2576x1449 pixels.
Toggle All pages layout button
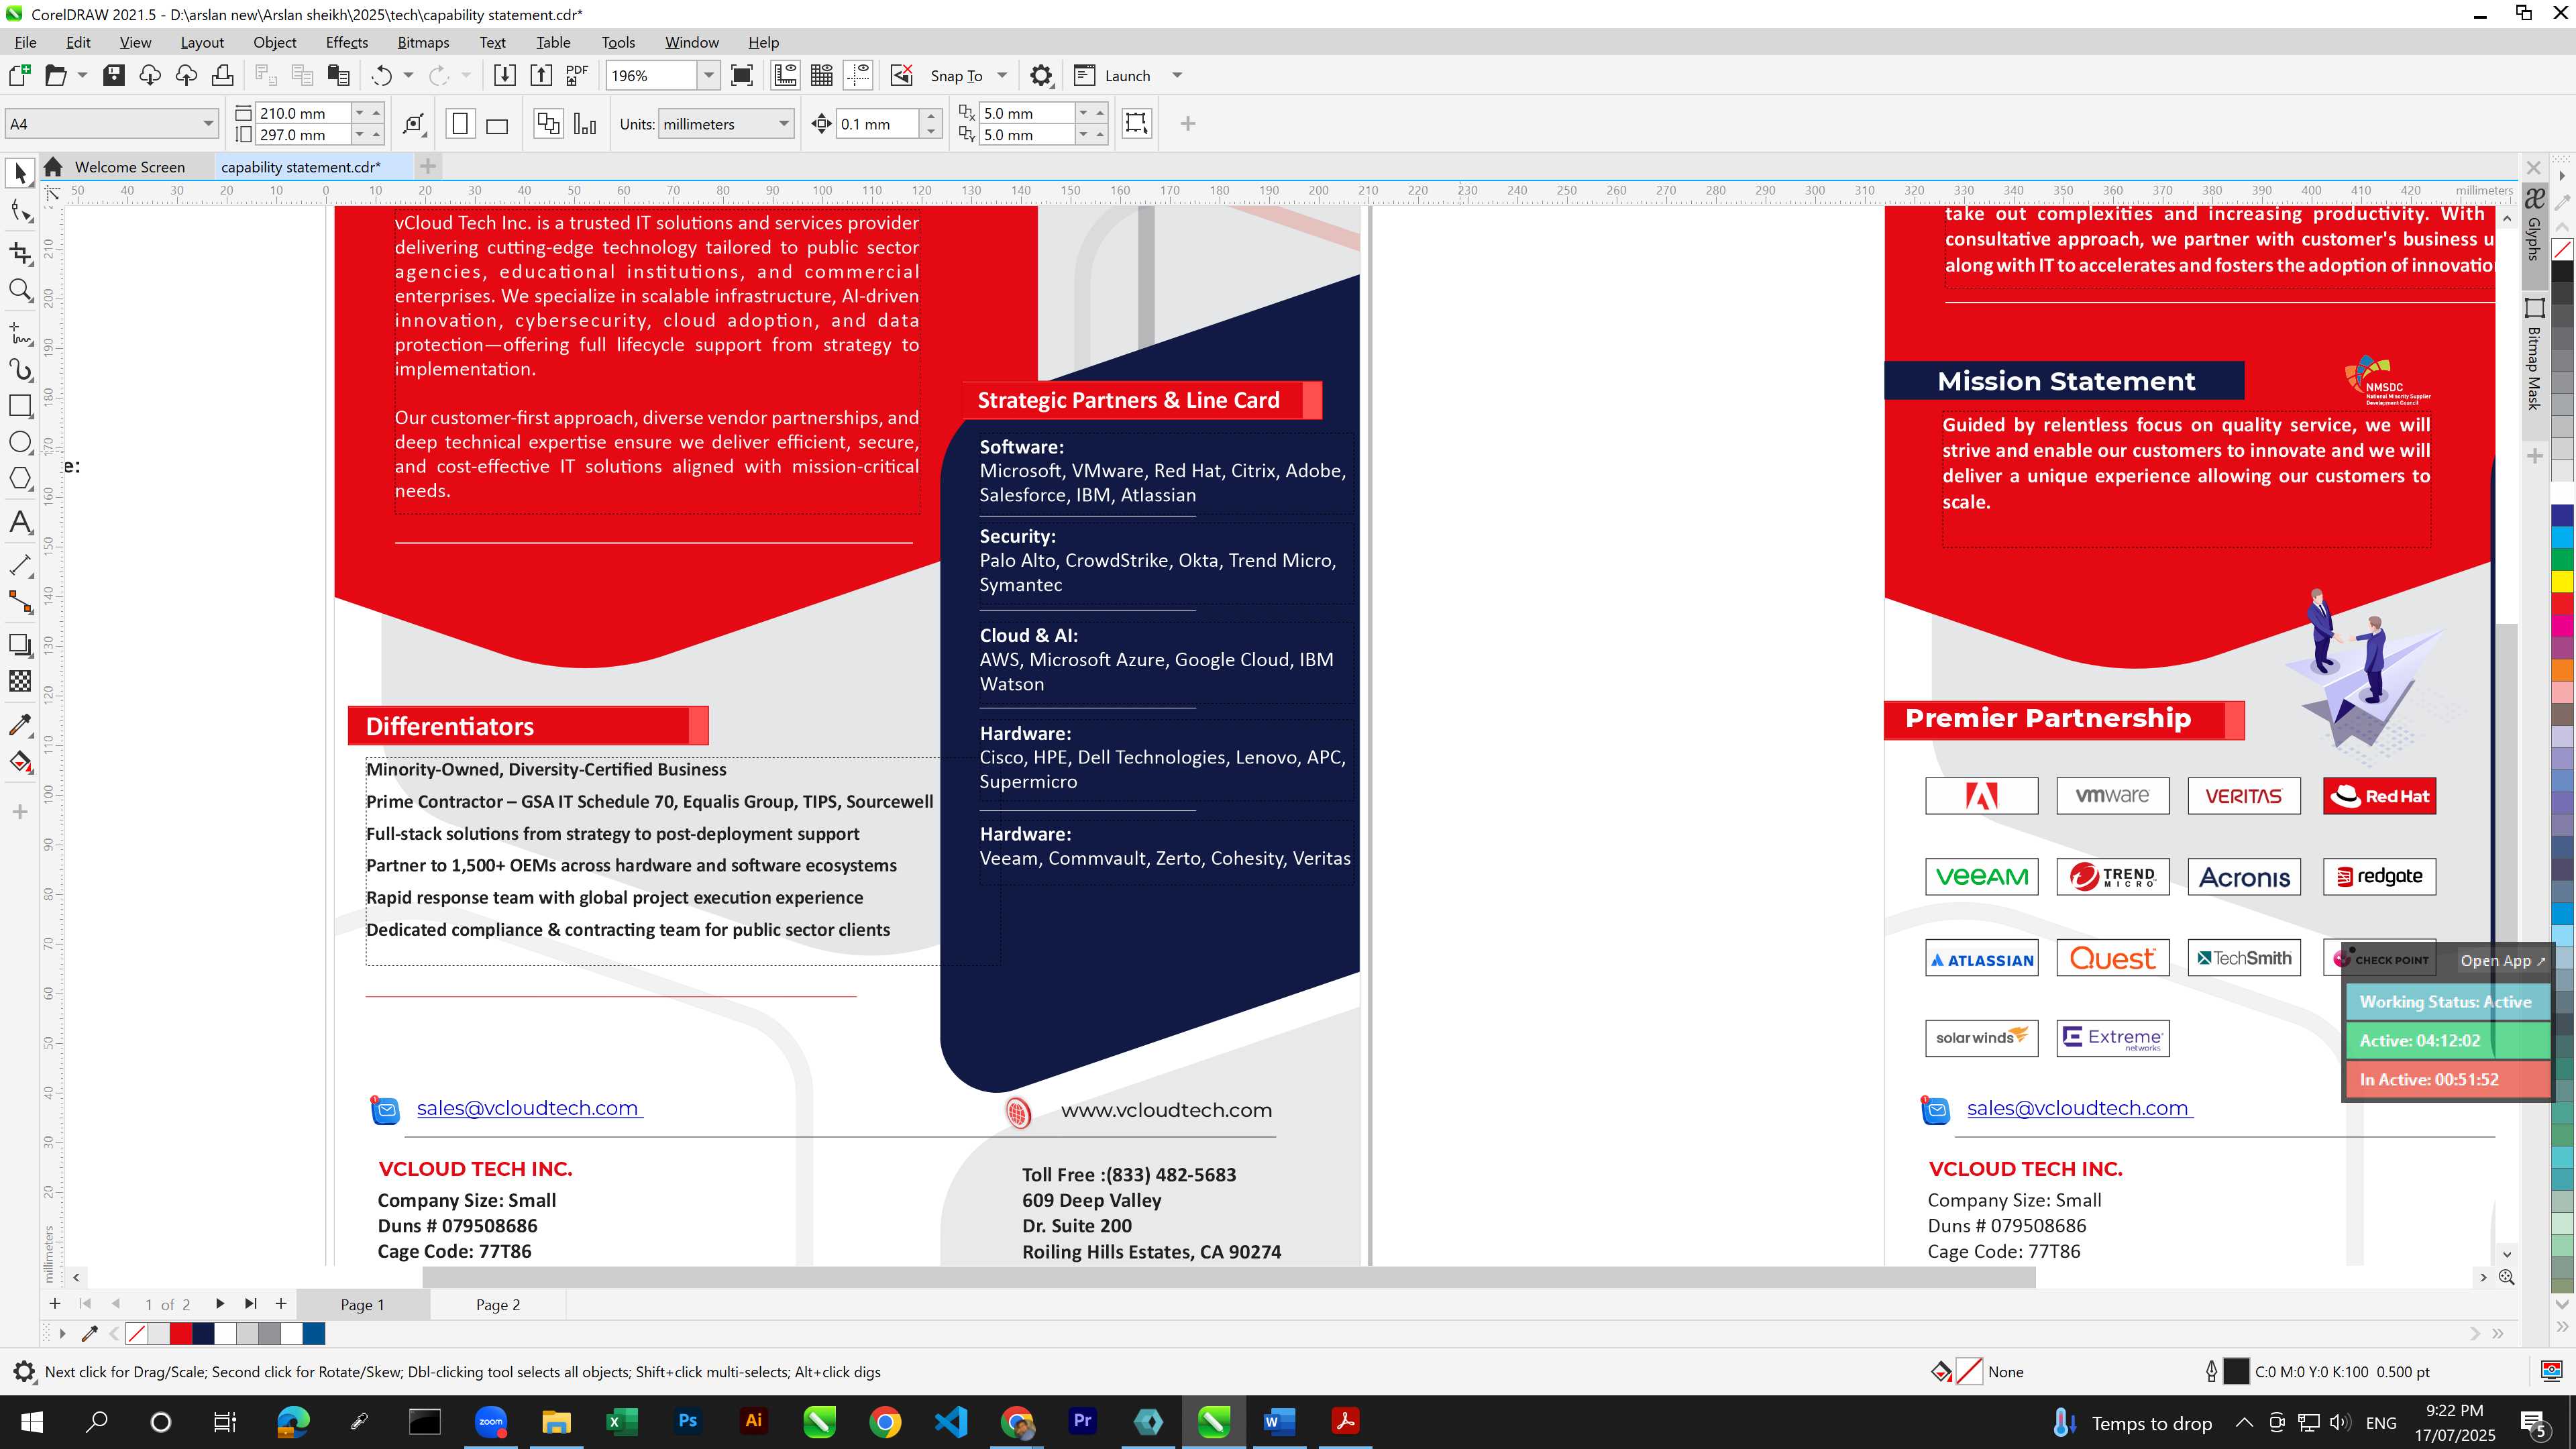pyautogui.click(x=548, y=124)
